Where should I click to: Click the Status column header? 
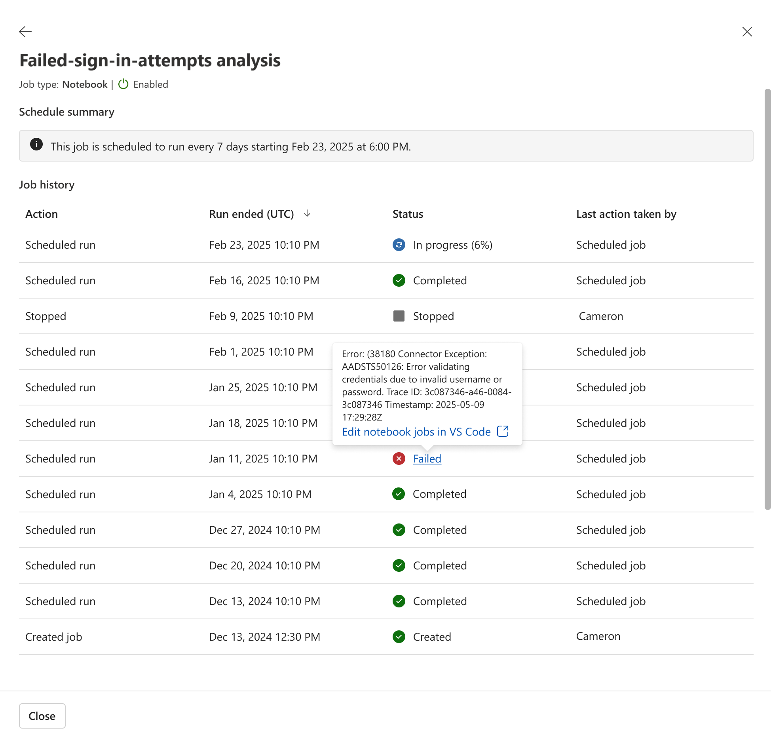[408, 214]
